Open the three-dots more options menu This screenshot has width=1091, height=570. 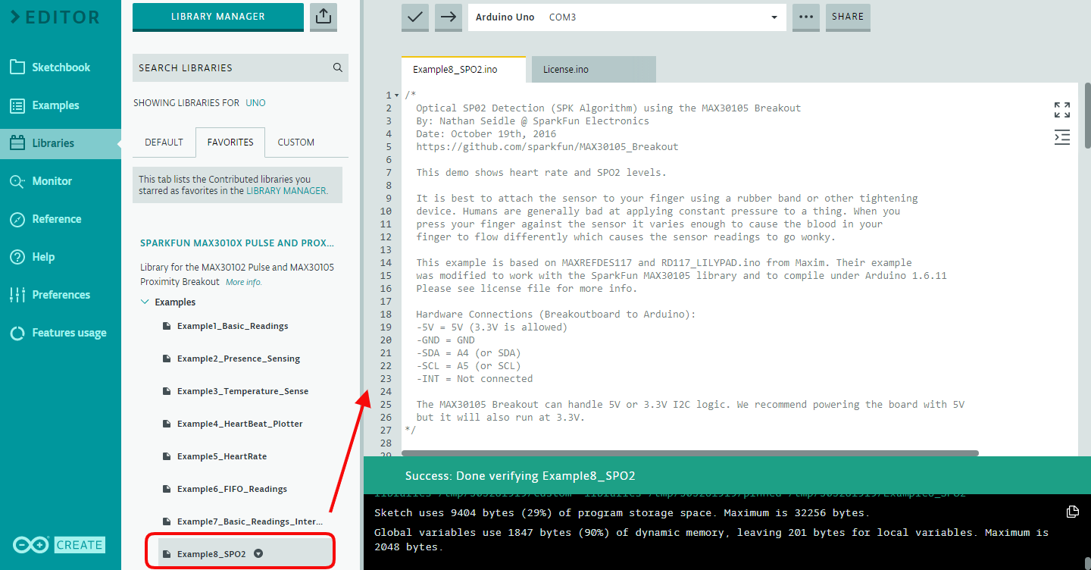point(806,17)
